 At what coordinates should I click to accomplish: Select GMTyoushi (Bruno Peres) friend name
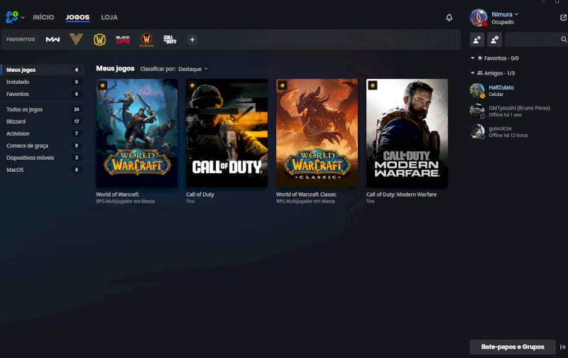click(x=519, y=108)
